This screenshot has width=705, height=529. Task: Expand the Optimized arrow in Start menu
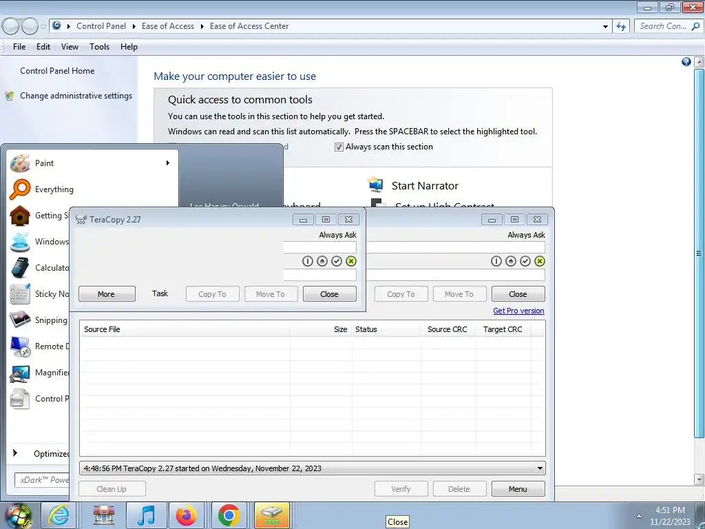(x=15, y=453)
